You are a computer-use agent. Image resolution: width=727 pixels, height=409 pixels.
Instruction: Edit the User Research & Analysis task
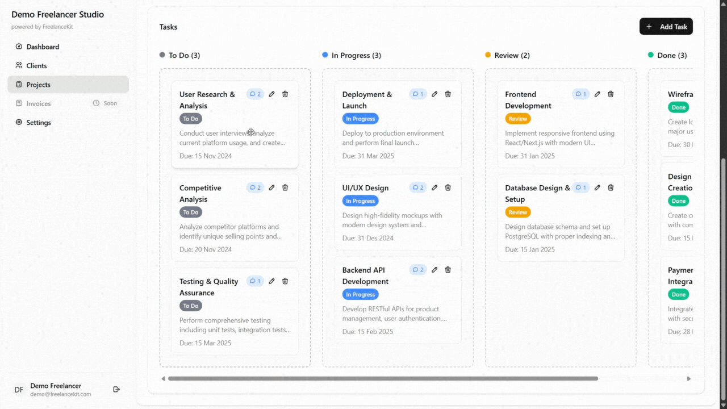[271, 94]
